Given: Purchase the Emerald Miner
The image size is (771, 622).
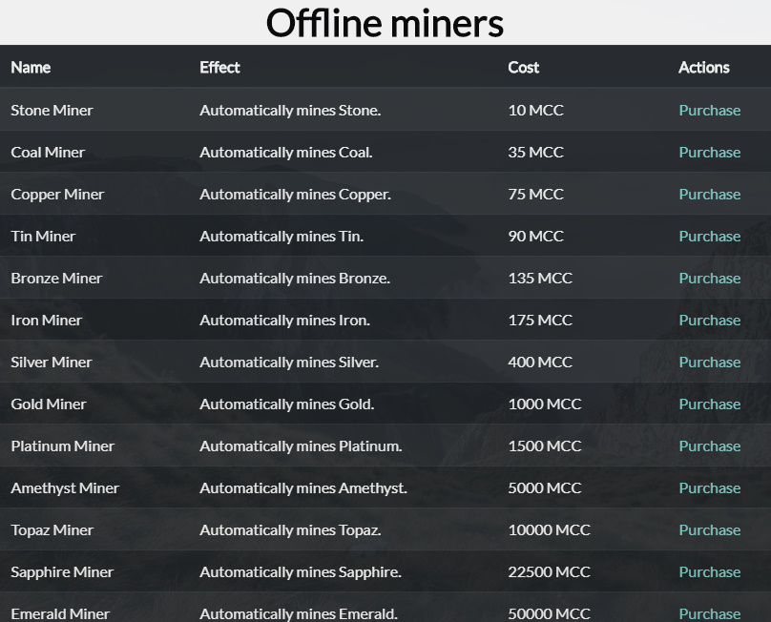Looking at the screenshot, I should point(710,613).
